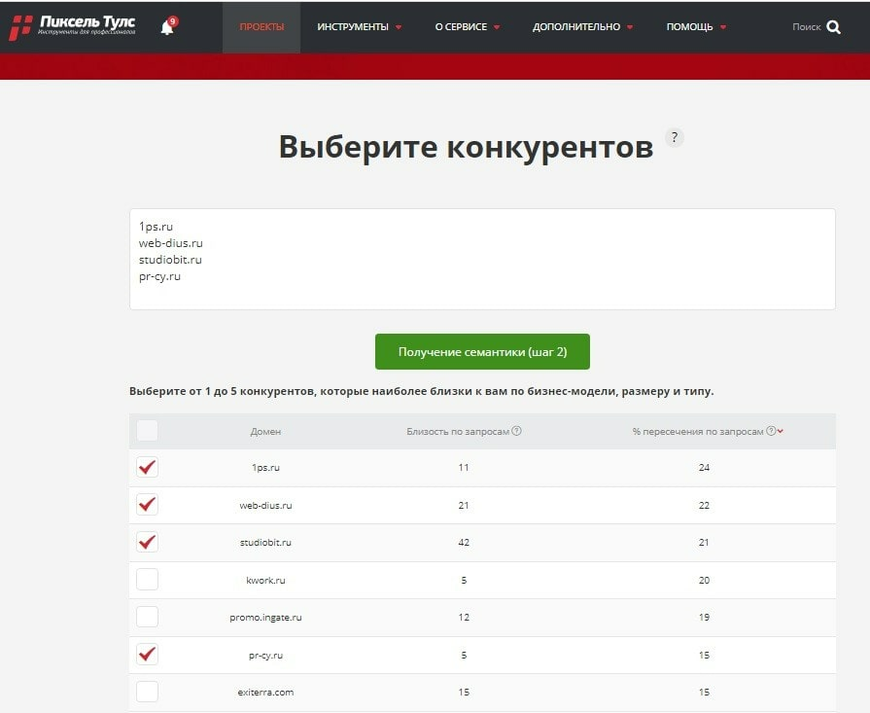The height and width of the screenshot is (713, 870).
Task: Check the exiterra.com checkbox
Action: point(147,692)
